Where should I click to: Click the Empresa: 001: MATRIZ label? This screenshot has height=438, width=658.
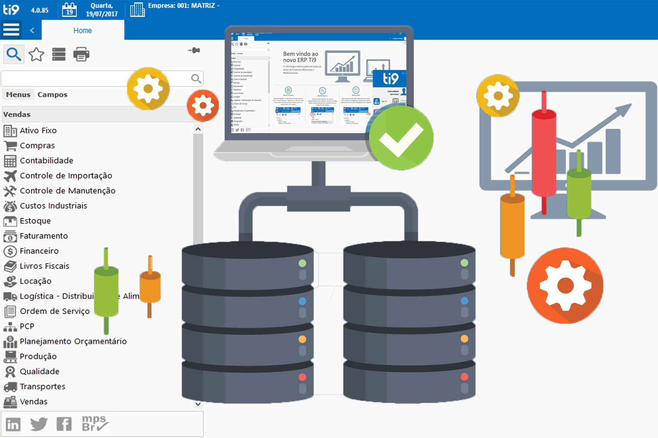coord(184,6)
